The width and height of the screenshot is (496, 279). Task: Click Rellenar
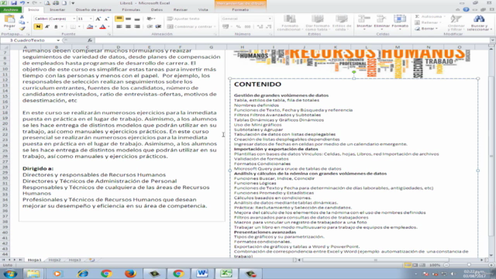427,22
